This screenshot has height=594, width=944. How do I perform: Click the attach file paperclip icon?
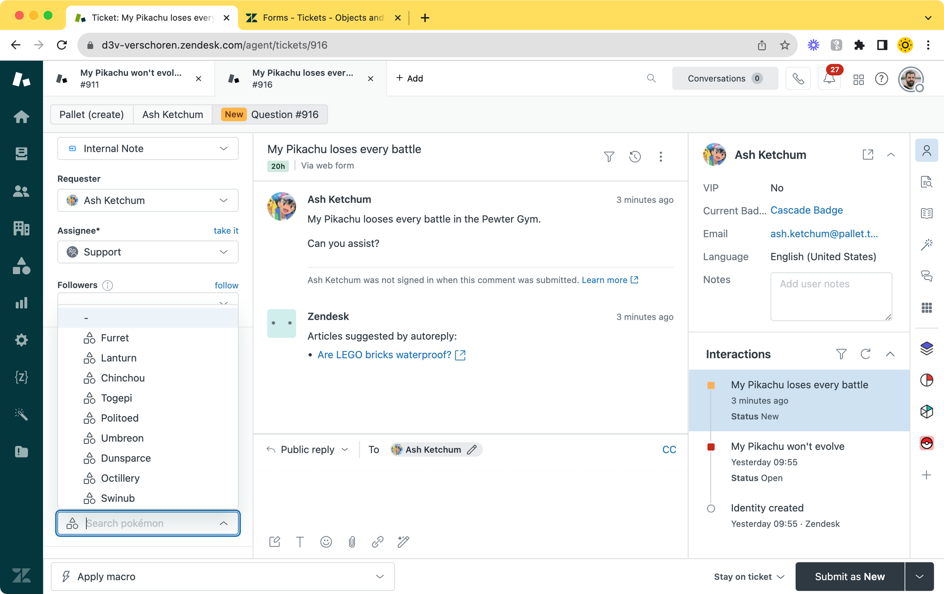pos(352,542)
